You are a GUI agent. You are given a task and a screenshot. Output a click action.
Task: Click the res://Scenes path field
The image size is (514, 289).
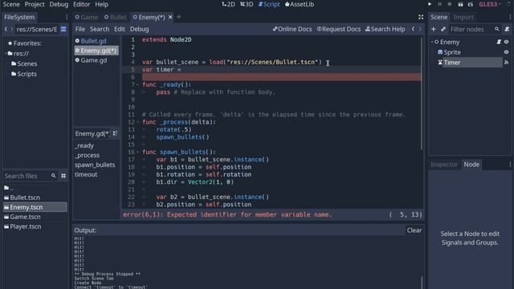pyautogui.click(x=37, y=29)
